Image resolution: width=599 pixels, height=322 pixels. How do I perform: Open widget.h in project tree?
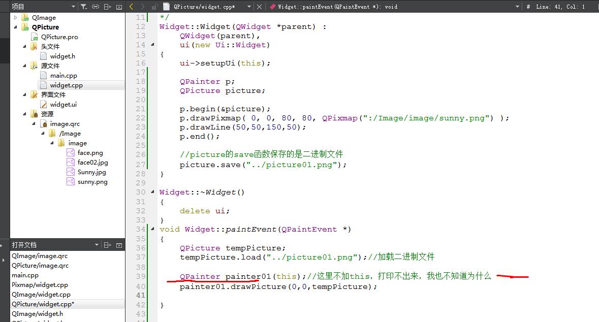(62, 56)
